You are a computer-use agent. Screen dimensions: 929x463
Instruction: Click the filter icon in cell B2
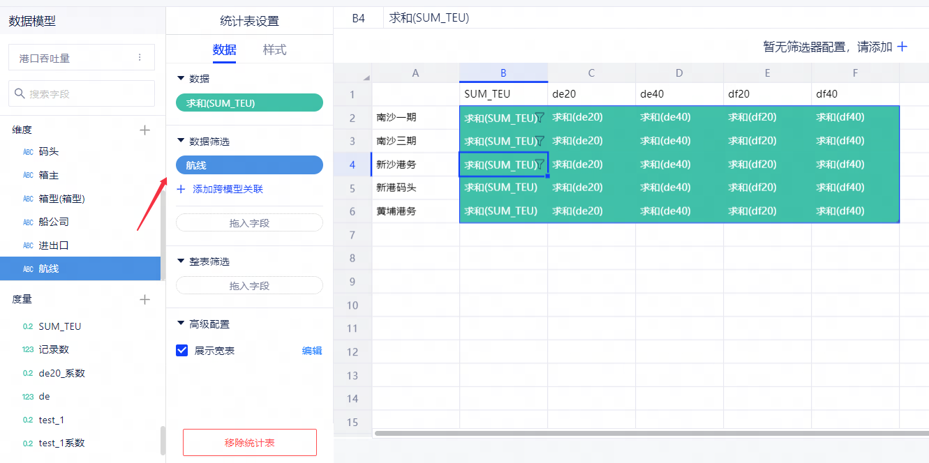coord(540,118)
